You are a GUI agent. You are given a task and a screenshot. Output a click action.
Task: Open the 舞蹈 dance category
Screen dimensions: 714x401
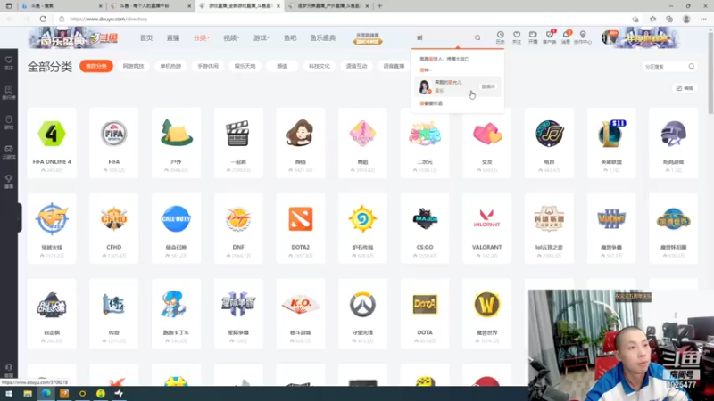click(x=362, y=143)
